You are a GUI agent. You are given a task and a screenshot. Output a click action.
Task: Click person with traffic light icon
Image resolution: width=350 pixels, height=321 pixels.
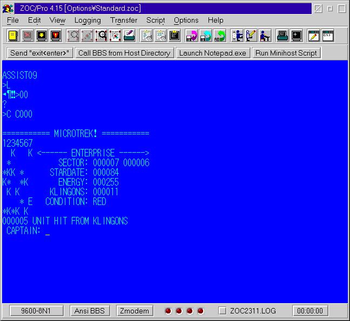237,36
